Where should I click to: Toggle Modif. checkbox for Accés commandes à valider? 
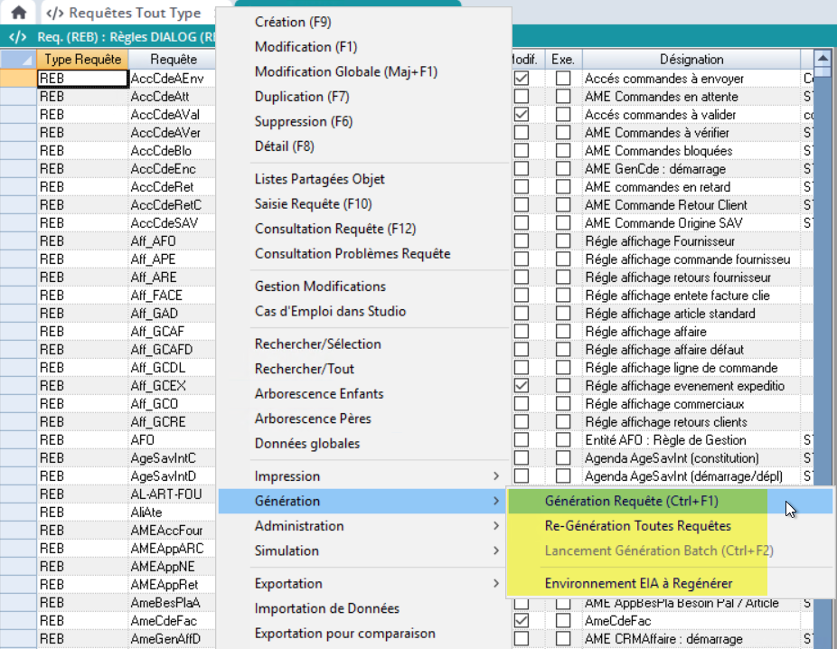click(522, 115)
